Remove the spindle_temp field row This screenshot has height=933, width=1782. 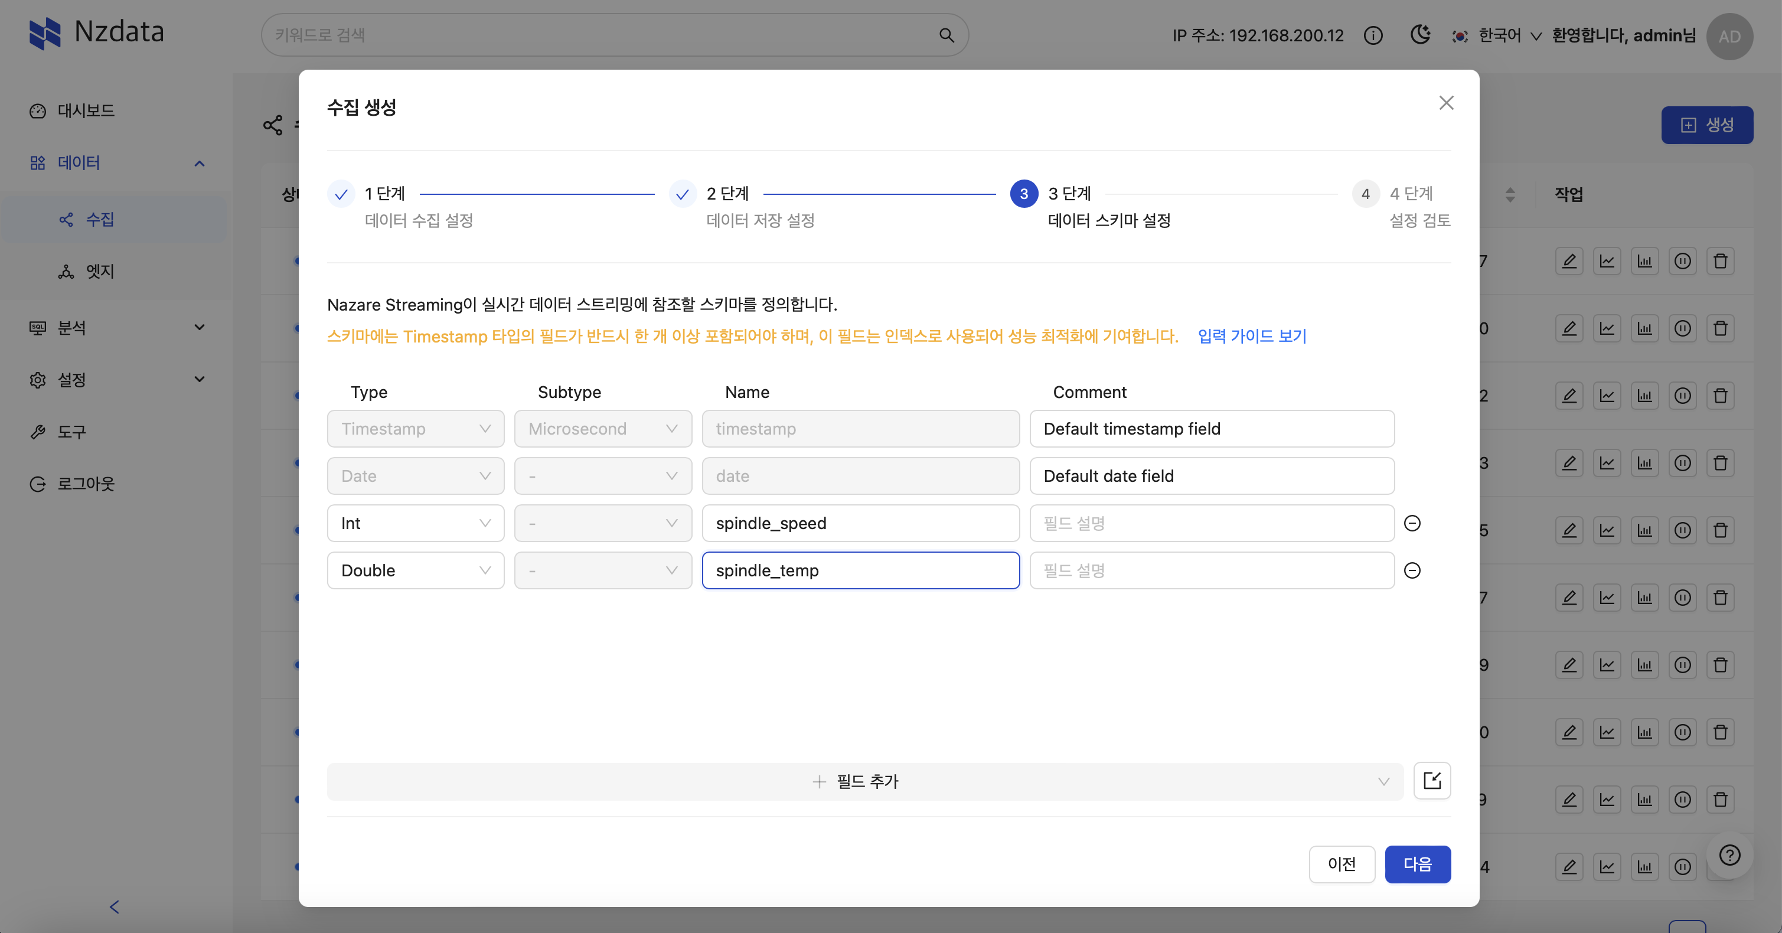pyautogui.click(x=1412, y=570)
